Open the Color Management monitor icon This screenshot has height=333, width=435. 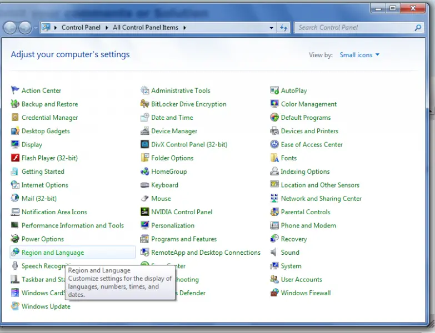(274, 104)
